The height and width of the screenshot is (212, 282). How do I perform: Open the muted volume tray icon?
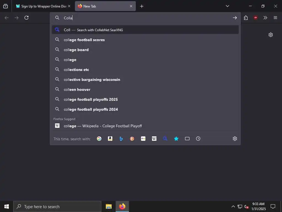point(246,206)
